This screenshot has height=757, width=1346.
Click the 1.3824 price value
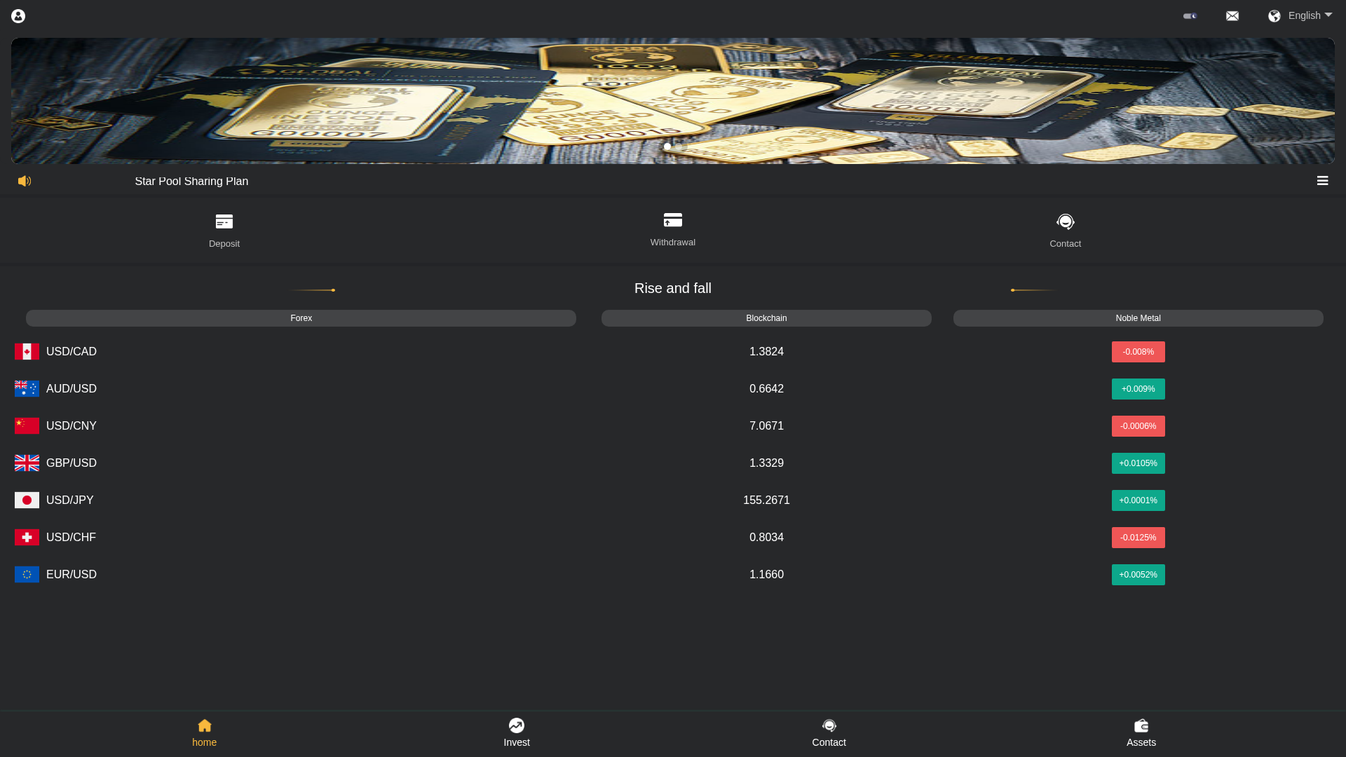[766, 352]
